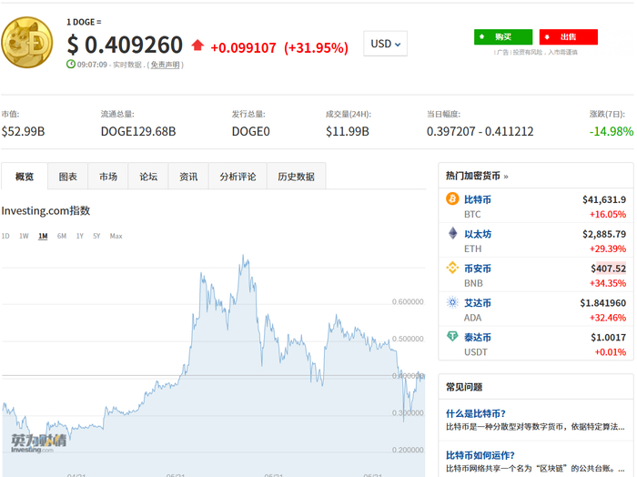637x477 pixels.
Task: Set chart range to 6M
Action: pyautogui.click(x=62, y=236)
